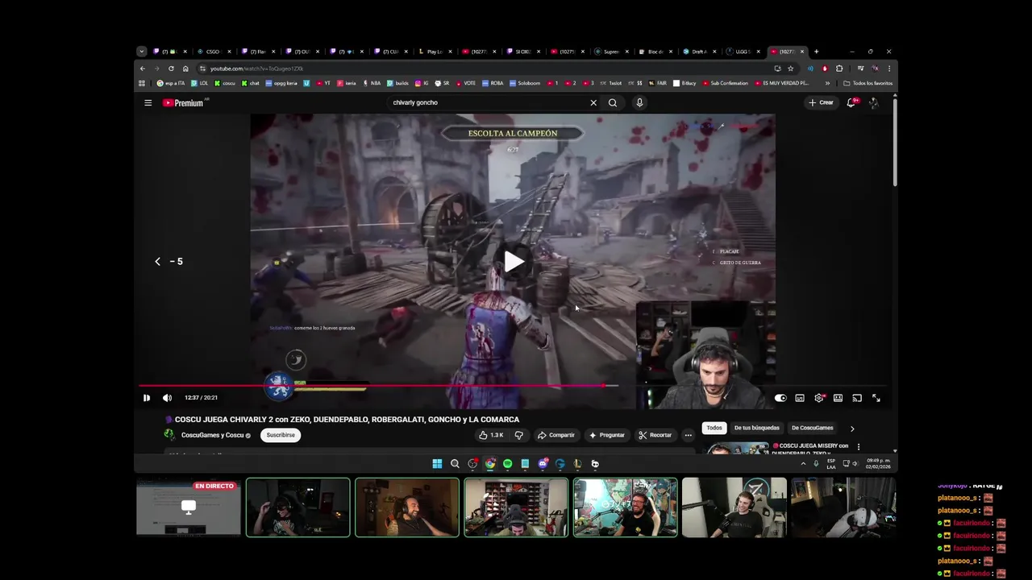Run search with magnifier button
Image resolution: width=1032 pixels, height=580 pixels.
click(613, 102)
